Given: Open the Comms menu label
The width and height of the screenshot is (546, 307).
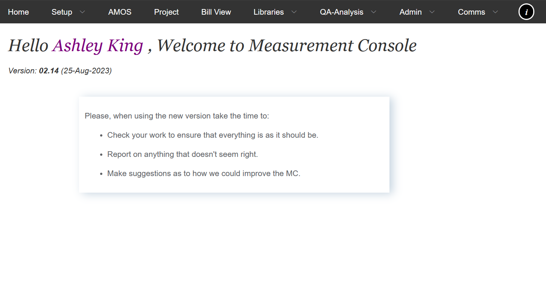Looking at the screenshot, I should (x=471, y=12).
